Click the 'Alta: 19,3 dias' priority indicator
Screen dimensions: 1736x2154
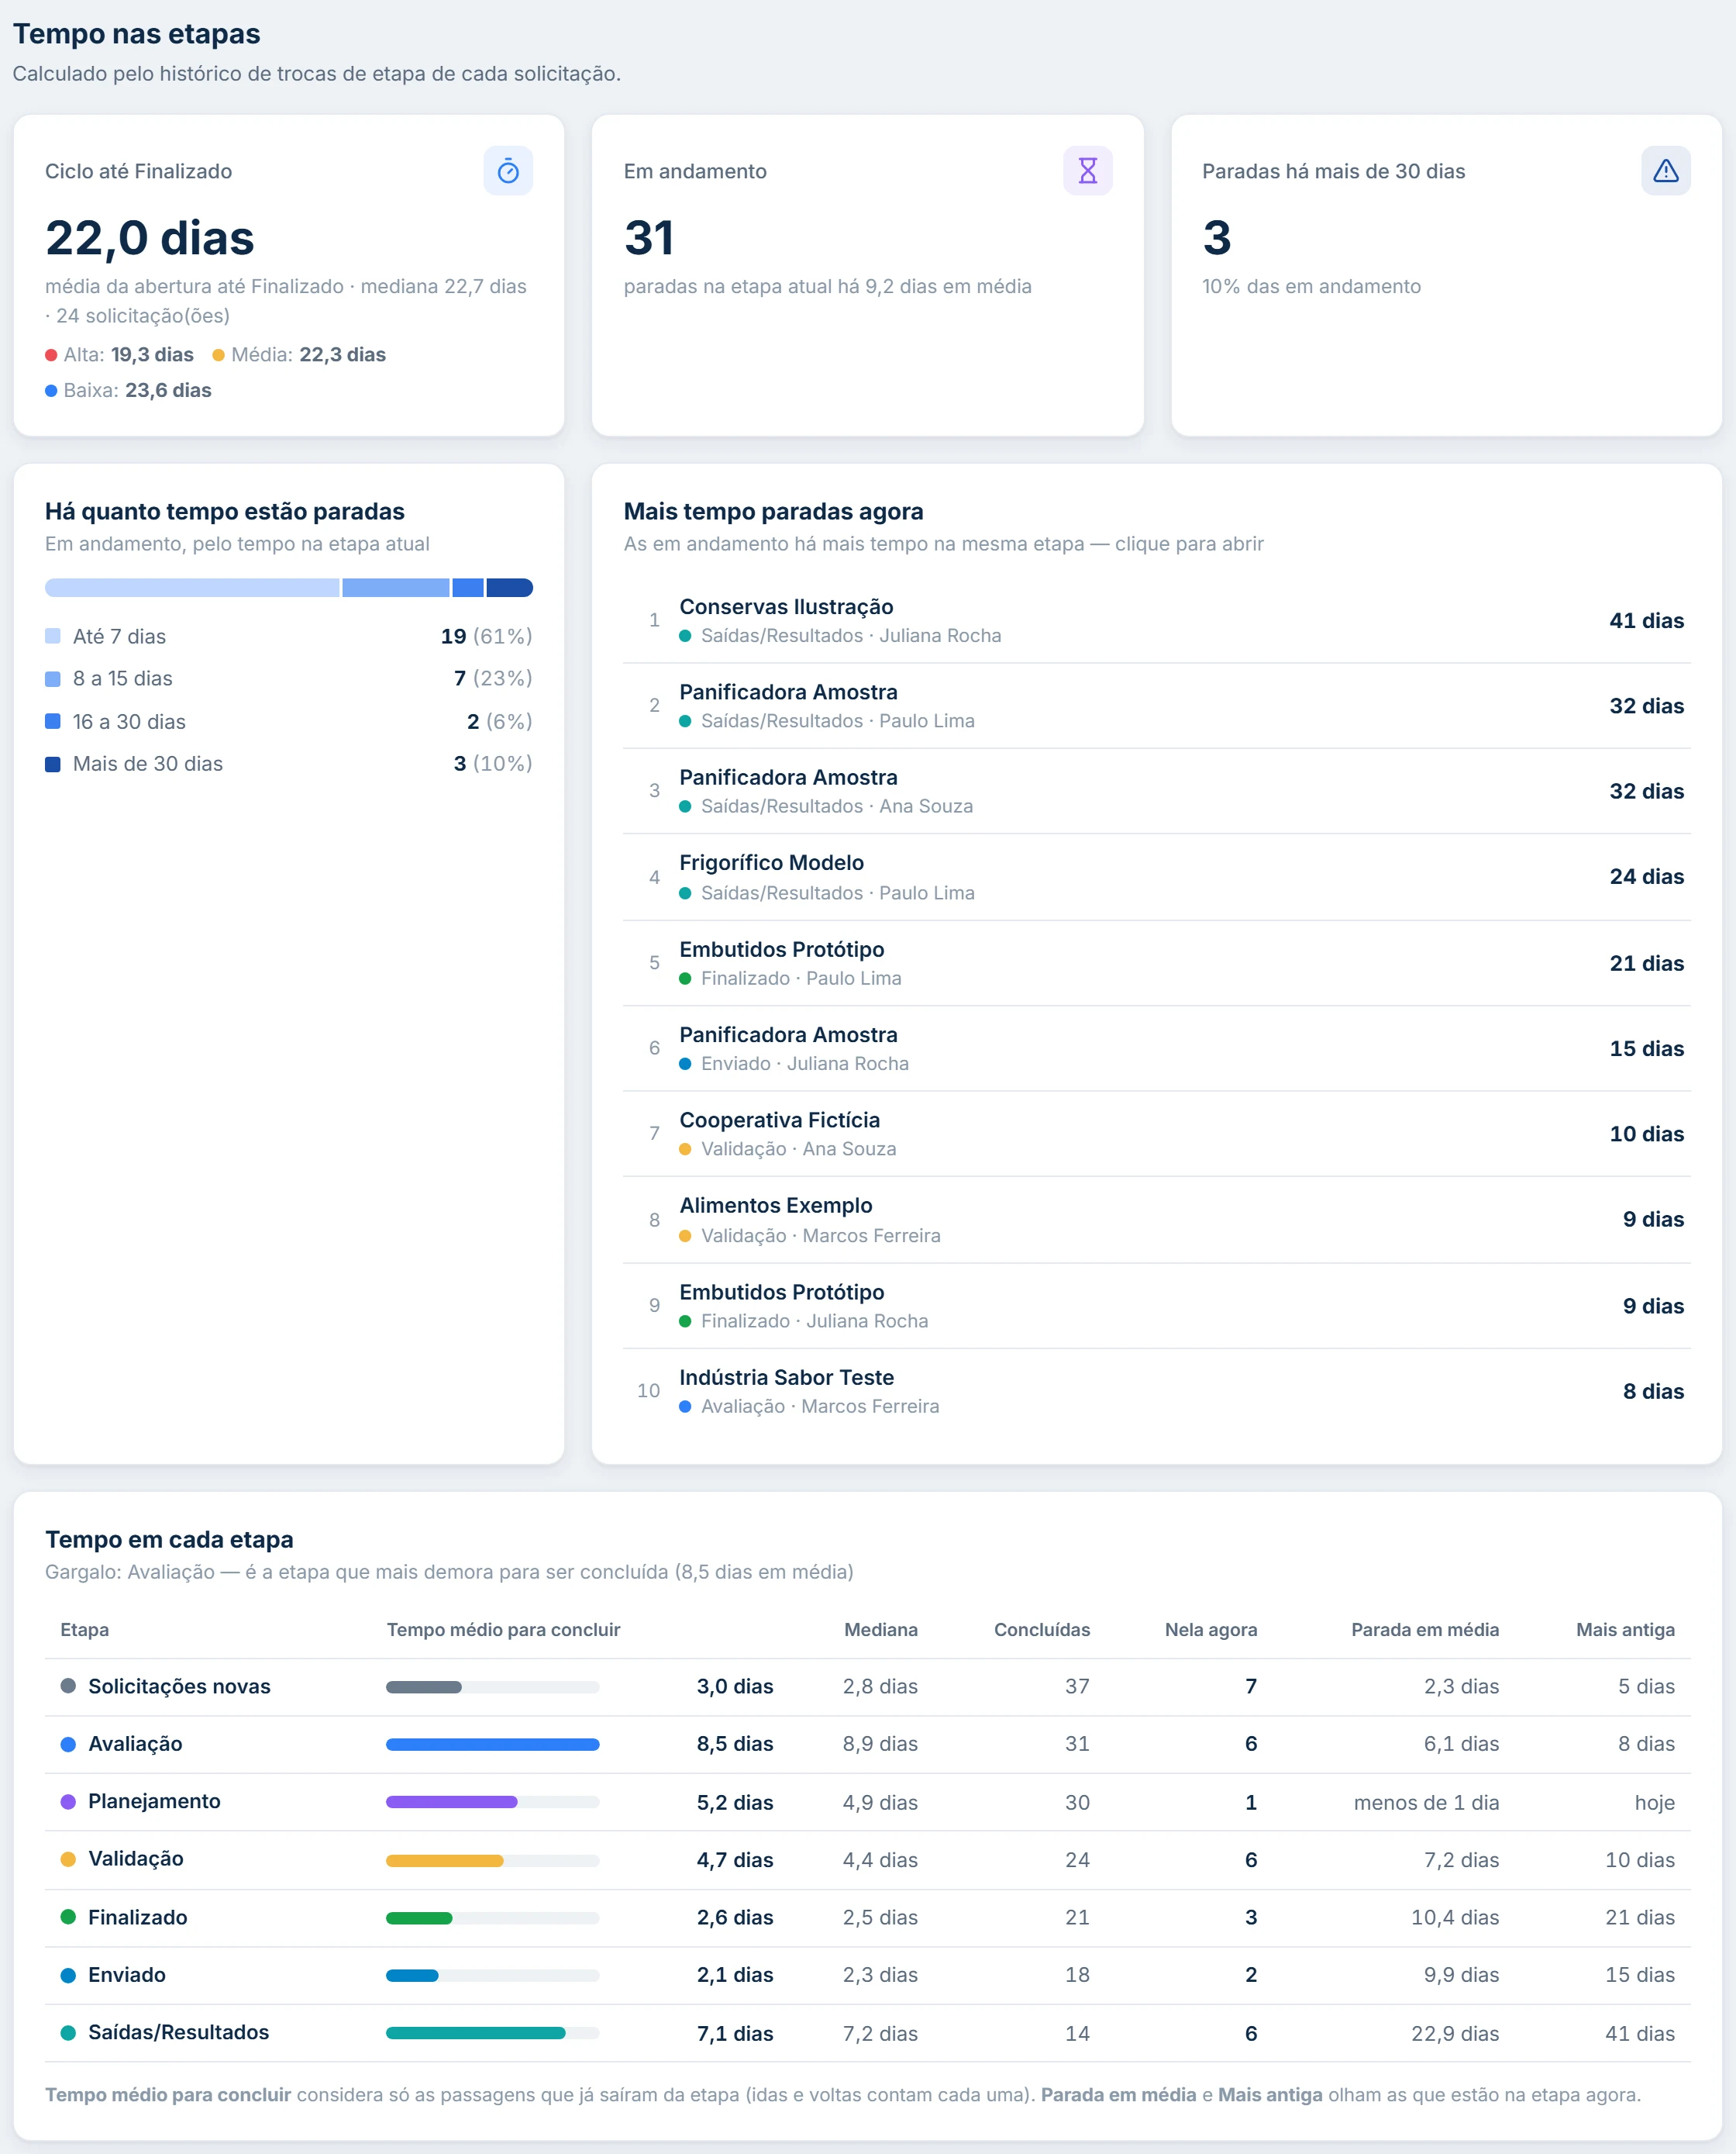pos(119,354)
